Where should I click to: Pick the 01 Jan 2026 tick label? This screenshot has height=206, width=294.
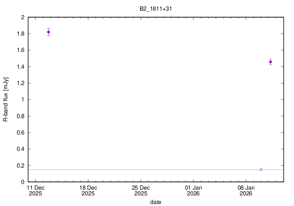(x=194, y=190)
